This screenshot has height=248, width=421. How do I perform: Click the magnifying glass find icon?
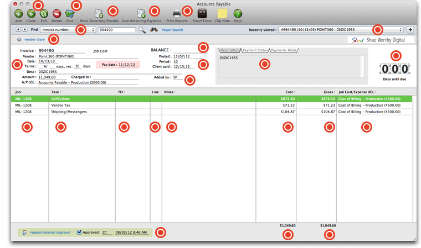[142, 30]
